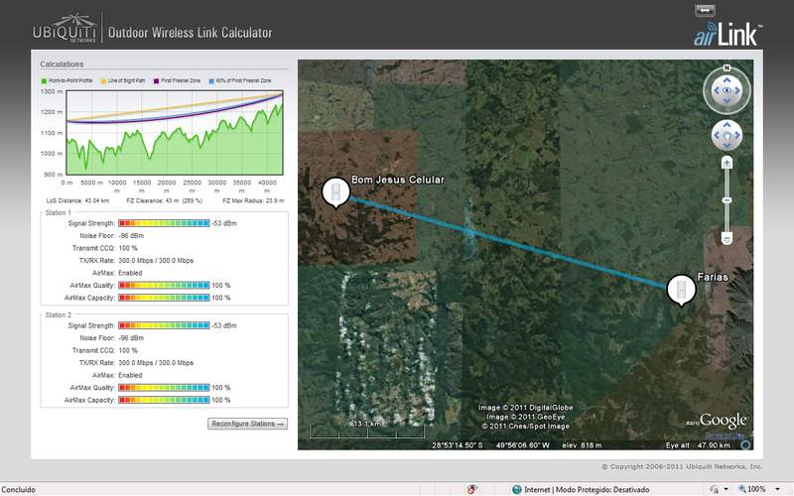794x496 pixels.
Task: Click the Calculations heading
Action: tap(62, 64)
